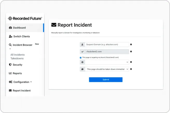Select All Incidents submenu link

pyautogui.click(x=18, y=55)
